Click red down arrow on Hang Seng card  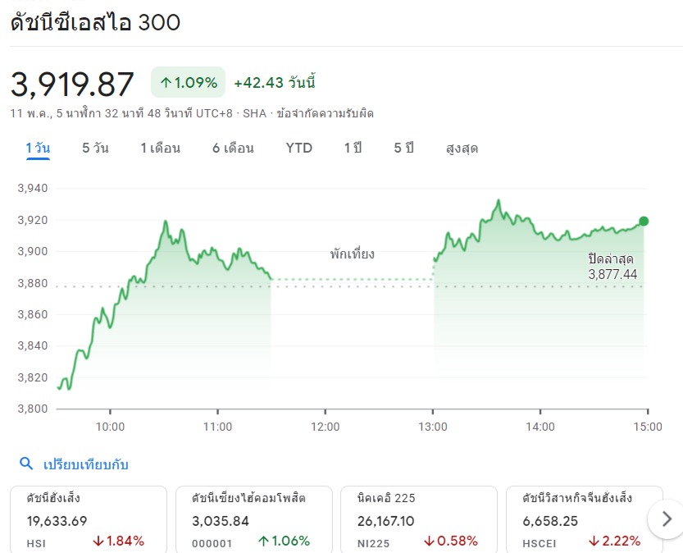click(x=98, y=541)
